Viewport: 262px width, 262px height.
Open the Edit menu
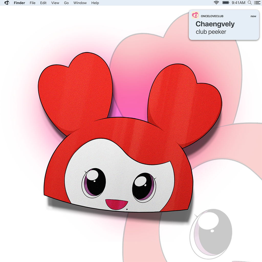pyautogui.click(x=43, y=3)
